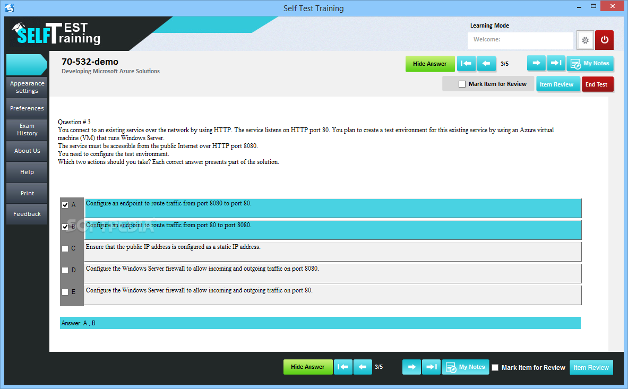This screenshot has height=389, width=628.
Task: Go to previous question from bottom bar
Action: pyautogui.click(x=363, y=367)
